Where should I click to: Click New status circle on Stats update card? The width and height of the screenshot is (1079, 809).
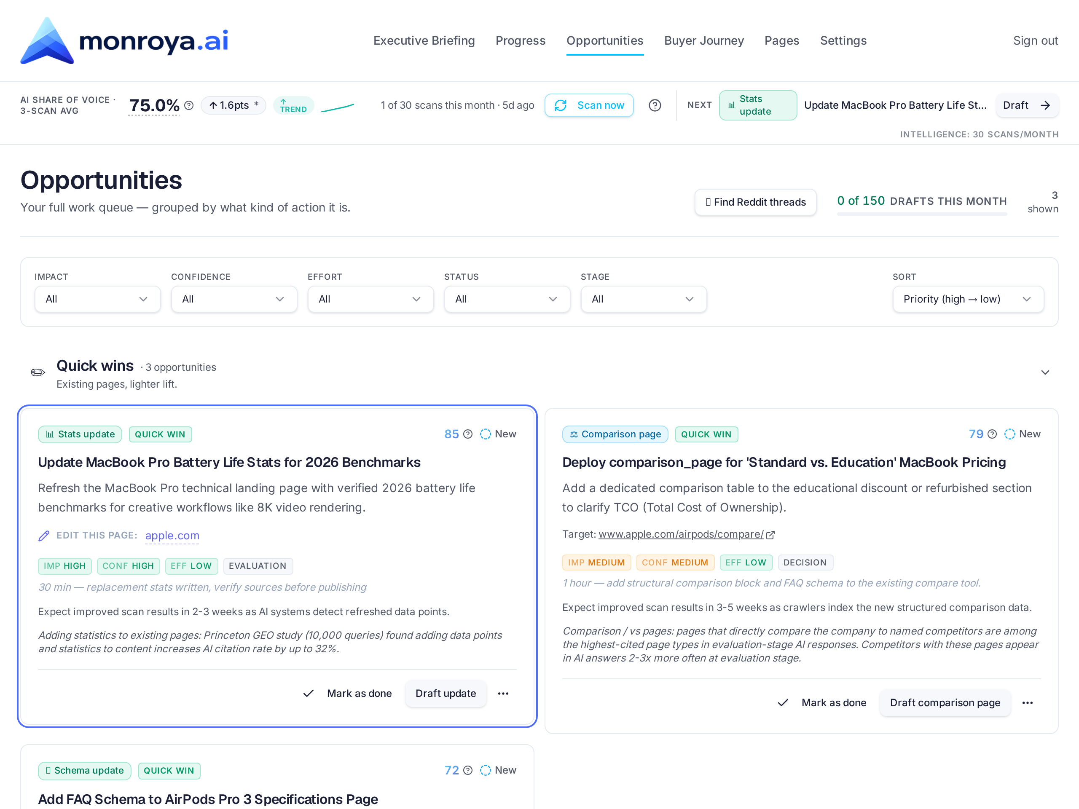pyautogui.click(x=486, y=434)
